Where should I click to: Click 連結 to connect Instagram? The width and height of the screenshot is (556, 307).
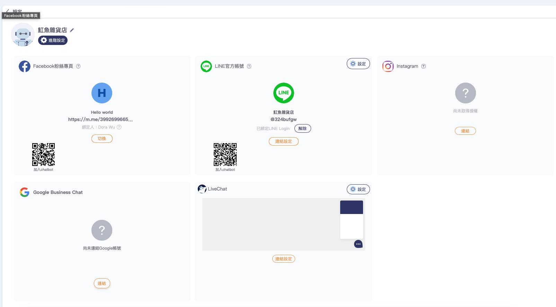tap(465, 131)
